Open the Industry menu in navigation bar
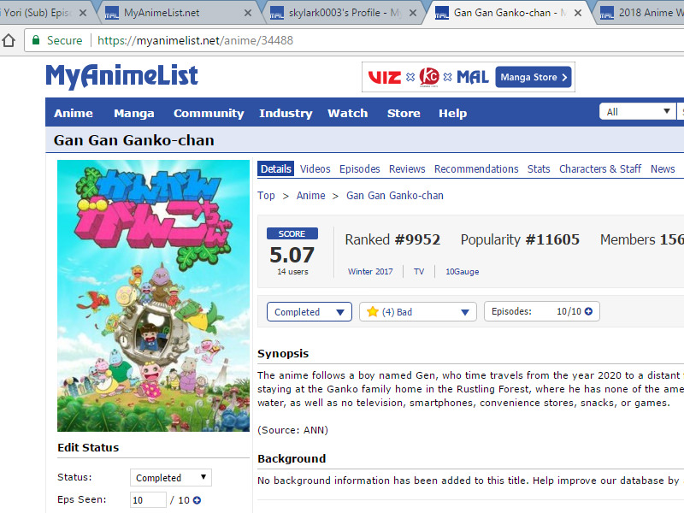684x513 pixels. click(286, 114)
